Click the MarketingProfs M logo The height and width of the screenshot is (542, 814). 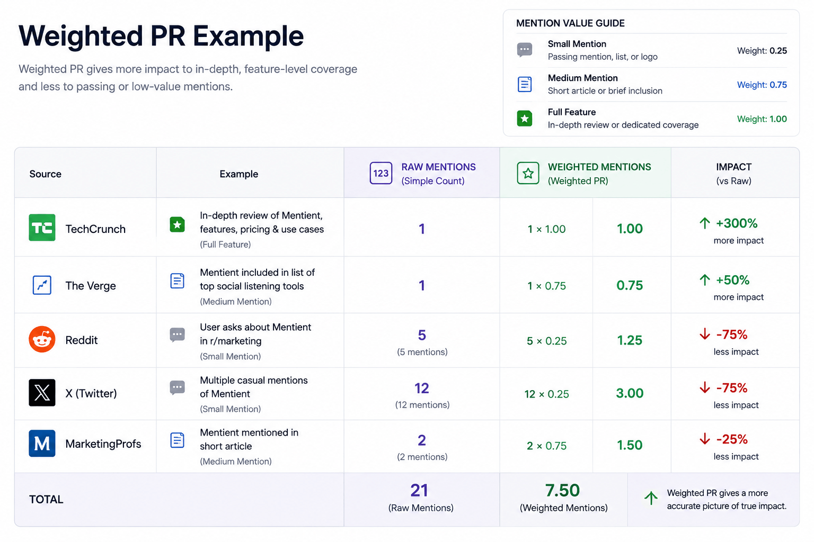(42, 443)
